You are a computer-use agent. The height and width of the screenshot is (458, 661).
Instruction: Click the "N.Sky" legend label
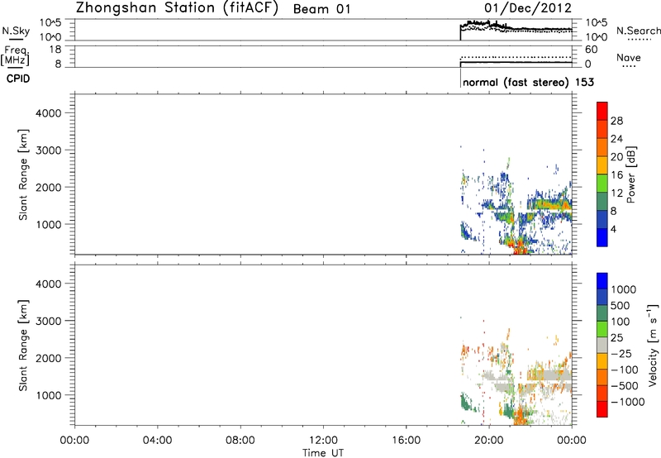[16, 31]
